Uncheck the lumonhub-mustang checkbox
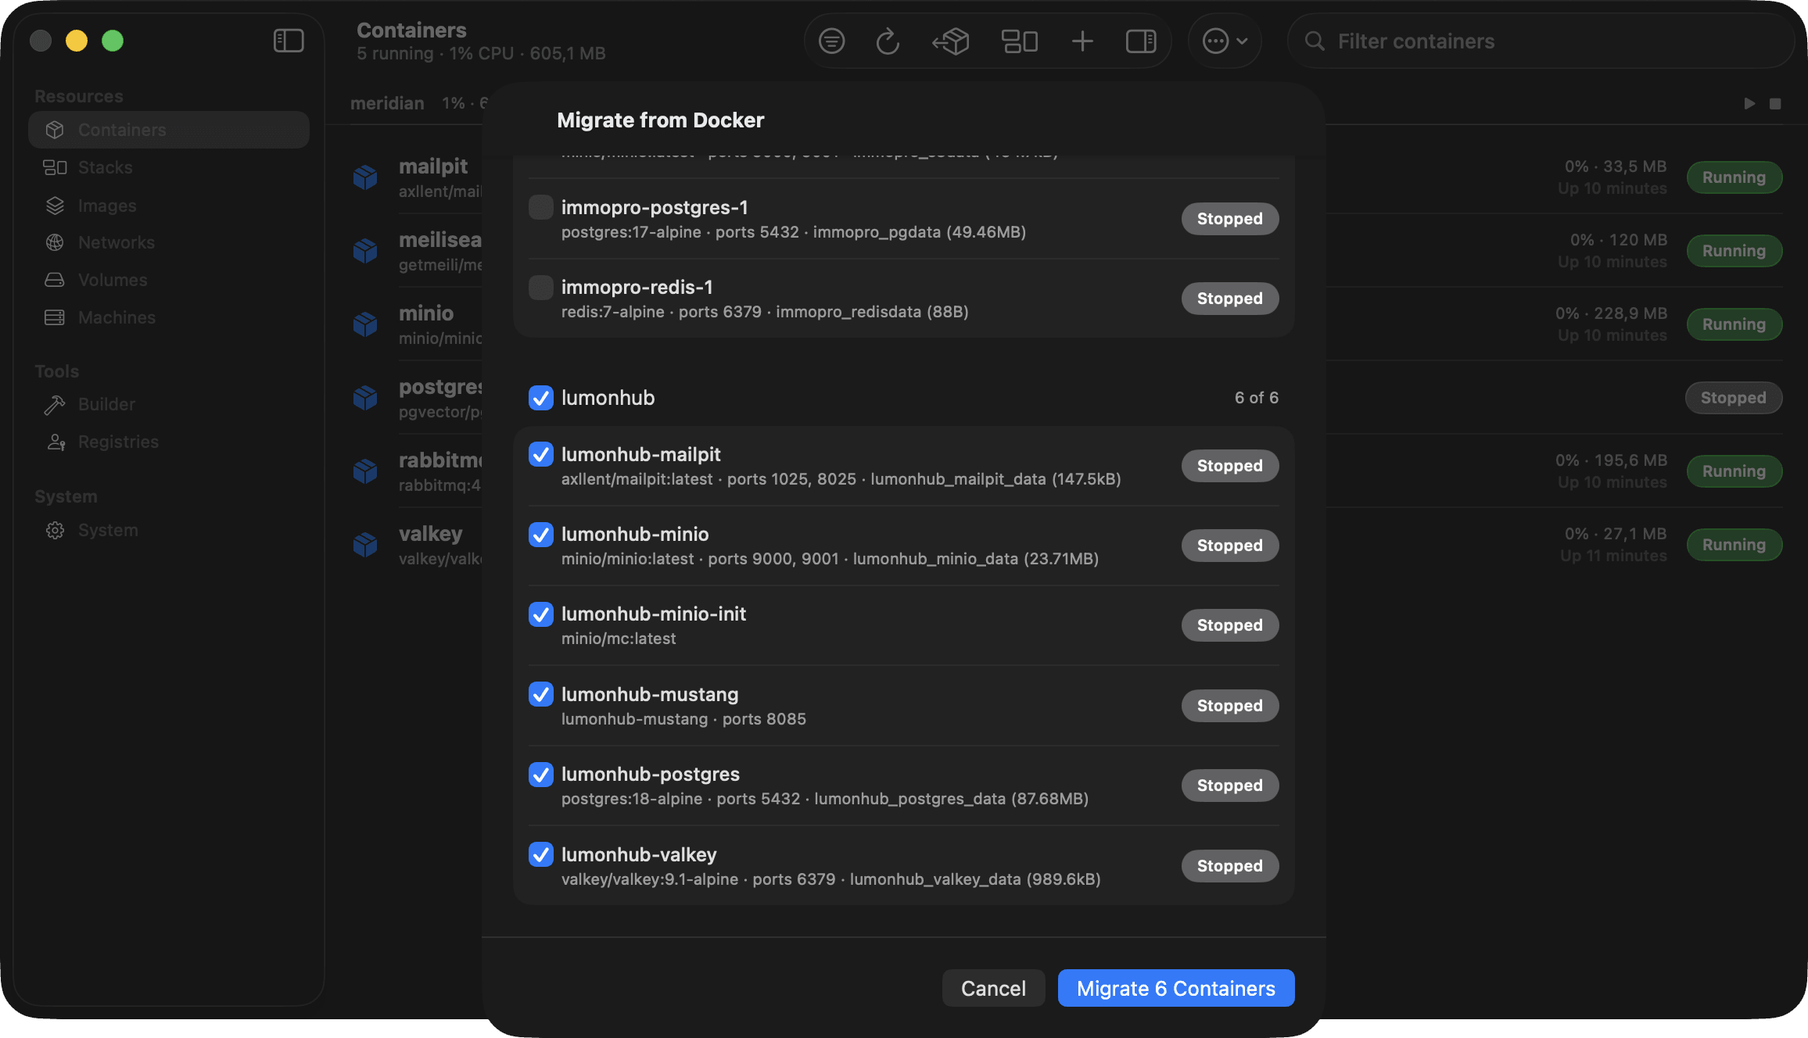Screen dimensions: 1808x1038 pyautogui.click(x=541, y=694)
